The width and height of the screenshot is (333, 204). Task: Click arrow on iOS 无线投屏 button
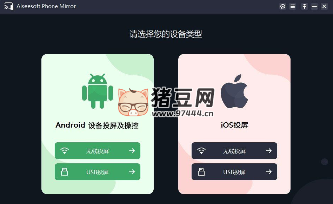click(x=269, y=151)
